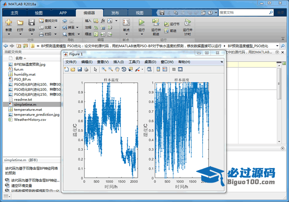The image size is (289, 202).
Task: Open the 比较 dropdown arrow
Action: (55, 27)
